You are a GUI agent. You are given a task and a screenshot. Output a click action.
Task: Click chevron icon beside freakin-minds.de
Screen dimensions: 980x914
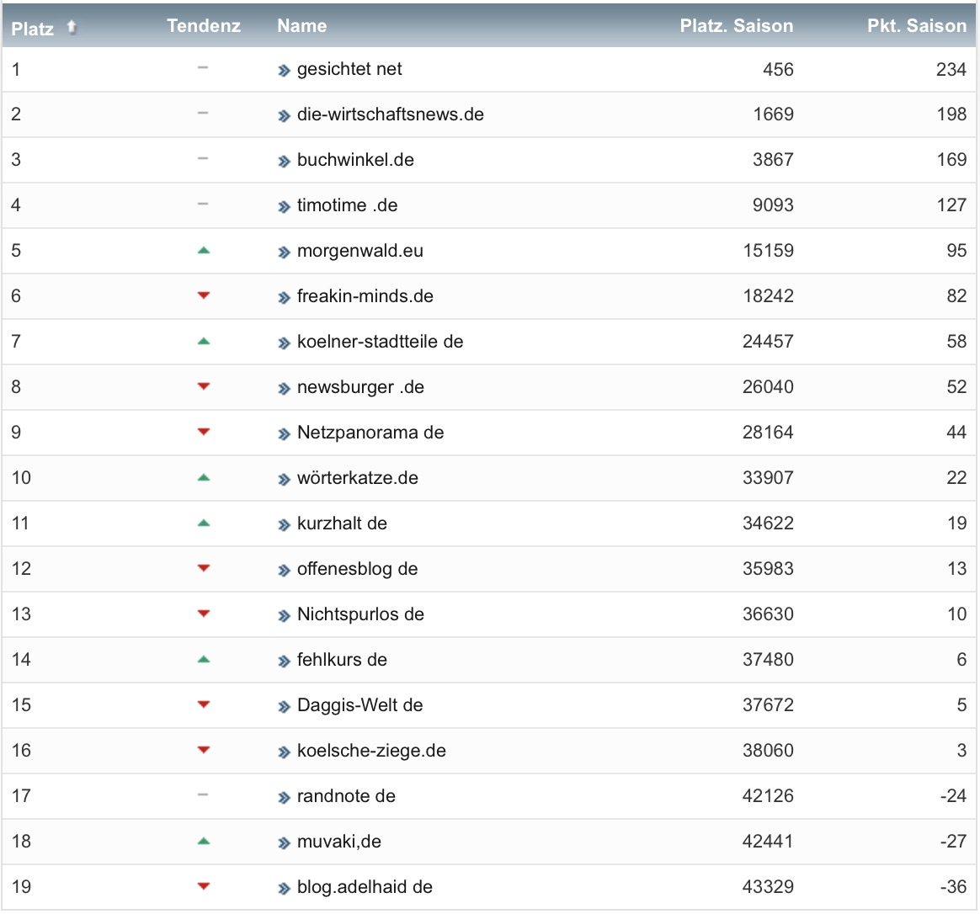(285, 298)
